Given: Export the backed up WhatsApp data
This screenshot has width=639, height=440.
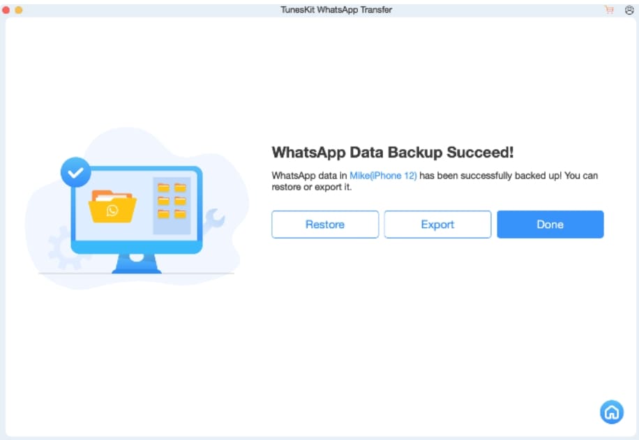Looking at the screenshot, I should pyautogui.click(x=437, y=225).
